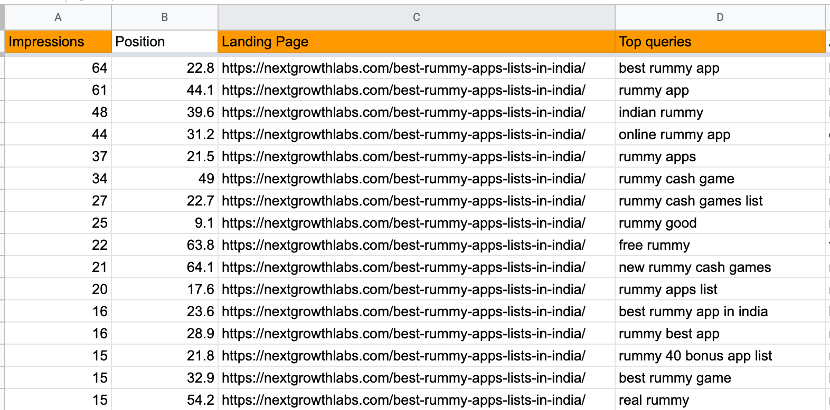
Task: Select the cell with impressions 20
Action: [58, 289]
